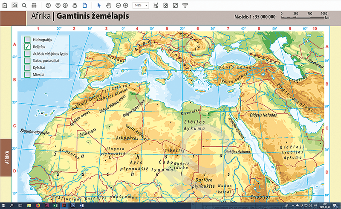Open the magnifying glass search tool

click(x=24, y=6)
